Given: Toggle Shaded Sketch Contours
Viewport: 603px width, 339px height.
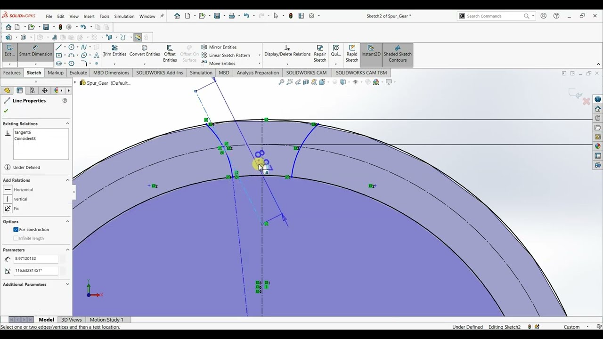Looking at the screenshot, I should (x=398, y=54).
